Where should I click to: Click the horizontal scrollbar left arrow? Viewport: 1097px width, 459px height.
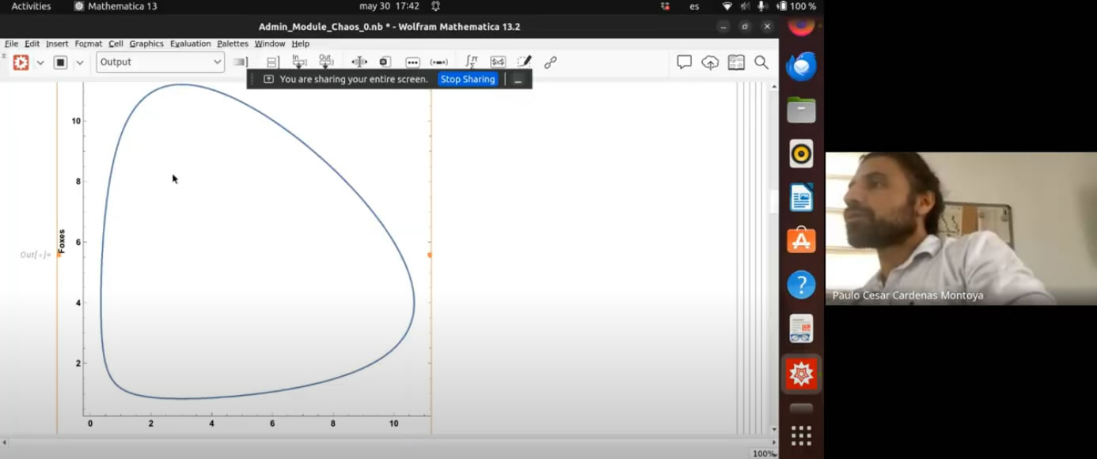coord(5,442)
